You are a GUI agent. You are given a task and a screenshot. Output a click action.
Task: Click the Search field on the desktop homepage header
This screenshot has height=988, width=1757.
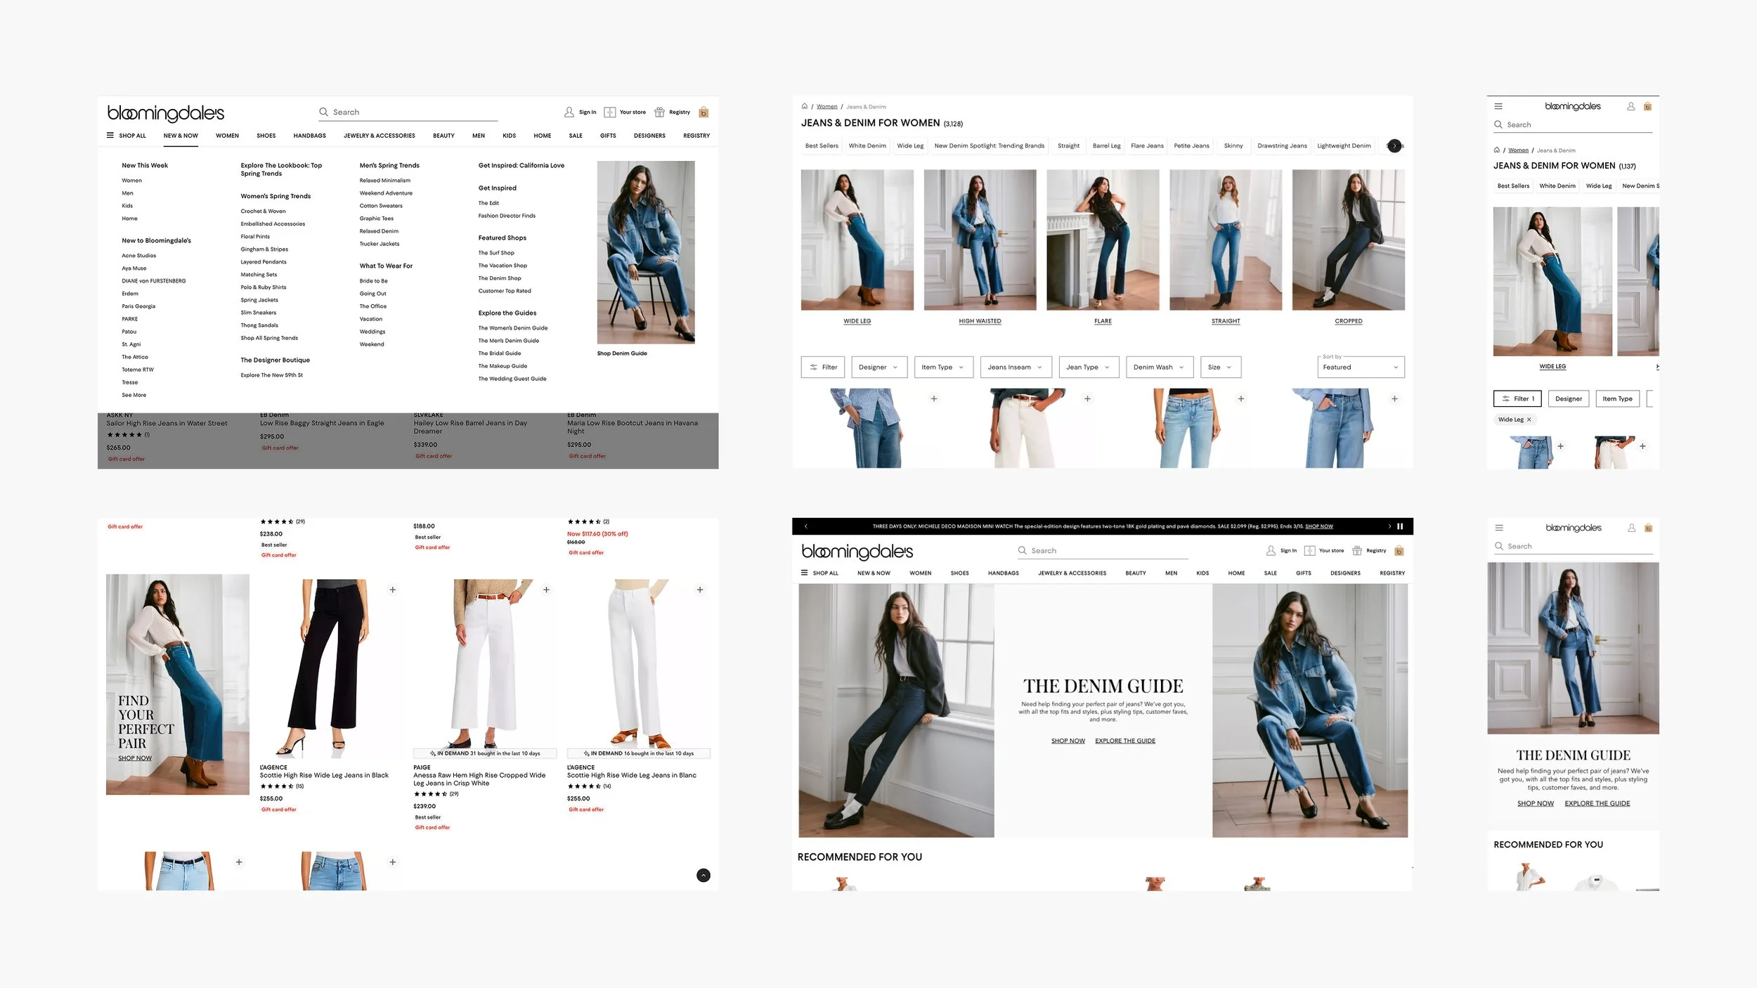(x=1103, y=551)
